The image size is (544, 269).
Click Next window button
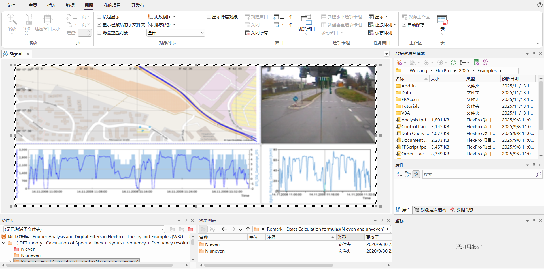point(283,25)
